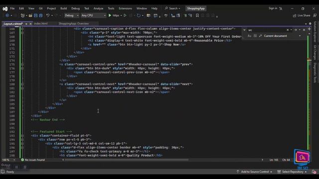Click Select Repository in status bar
Viewport: 319px width, 179px height.
click(x=292, y=172)
